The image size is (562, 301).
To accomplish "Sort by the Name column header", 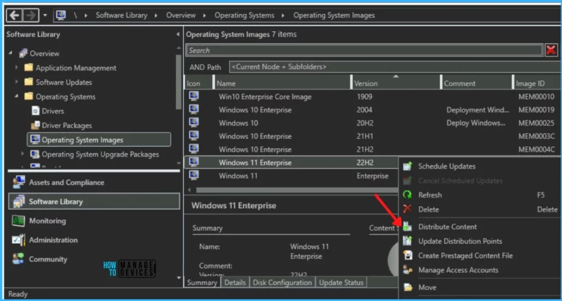I will [x=282, y=83].
